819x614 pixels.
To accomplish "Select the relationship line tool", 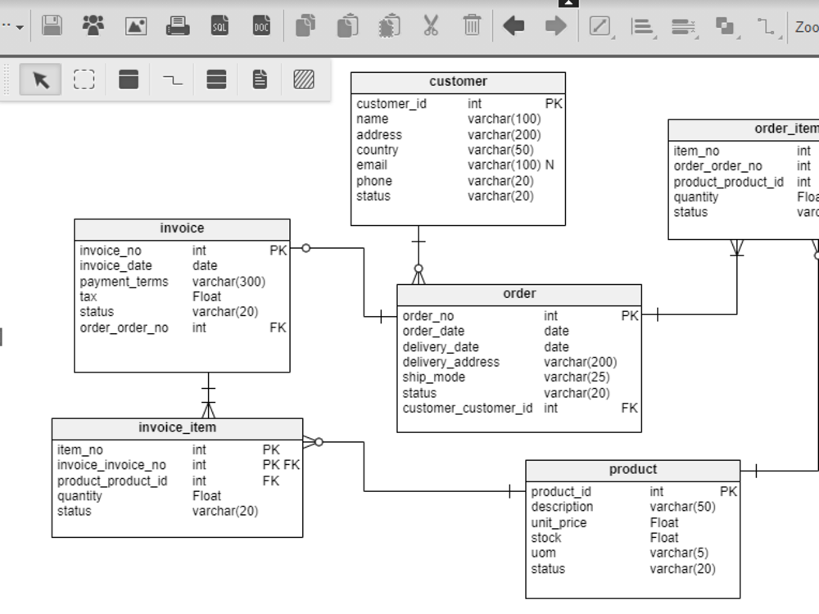I will (x=174, y=79).
